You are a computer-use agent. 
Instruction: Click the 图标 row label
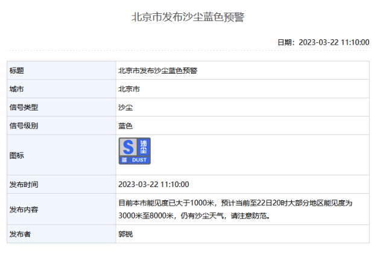click(17, 155)
